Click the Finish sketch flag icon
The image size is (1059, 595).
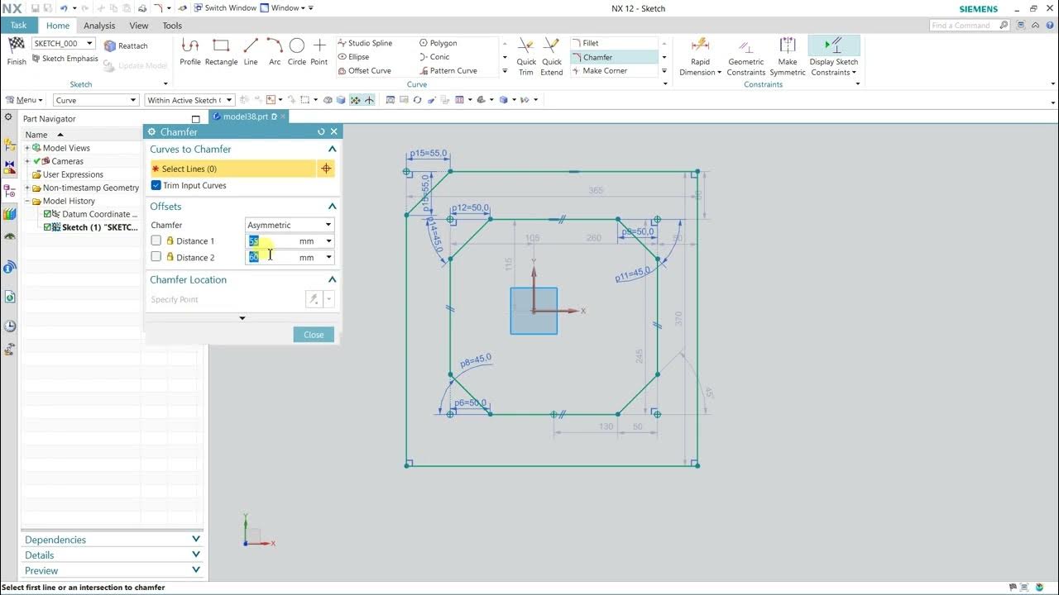coord(17,45)
